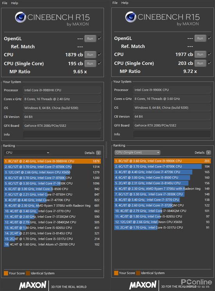Run OpenGL test in right window
Image resolution: width=215 pixels, height=291 pixels.
pyautogui.click(x=200, y=38)
